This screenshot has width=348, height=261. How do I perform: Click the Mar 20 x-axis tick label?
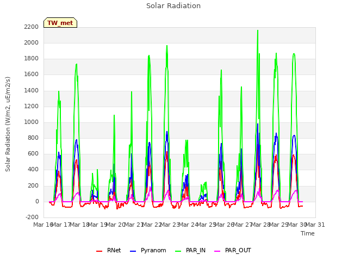click(116, 225)
